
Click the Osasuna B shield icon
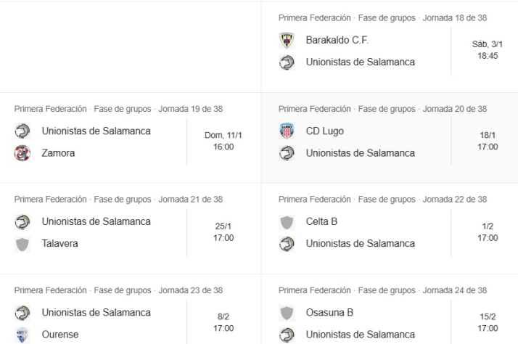point(287,313)
